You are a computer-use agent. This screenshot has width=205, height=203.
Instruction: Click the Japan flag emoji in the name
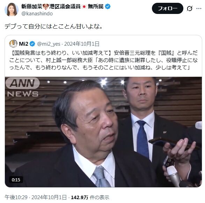pos(84,7)
